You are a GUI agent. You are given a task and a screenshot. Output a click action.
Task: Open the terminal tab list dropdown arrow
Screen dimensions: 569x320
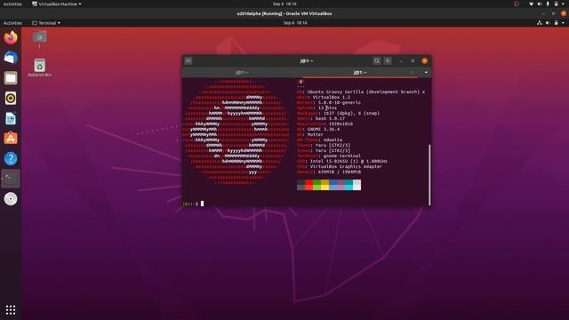(x=426, y=73)
